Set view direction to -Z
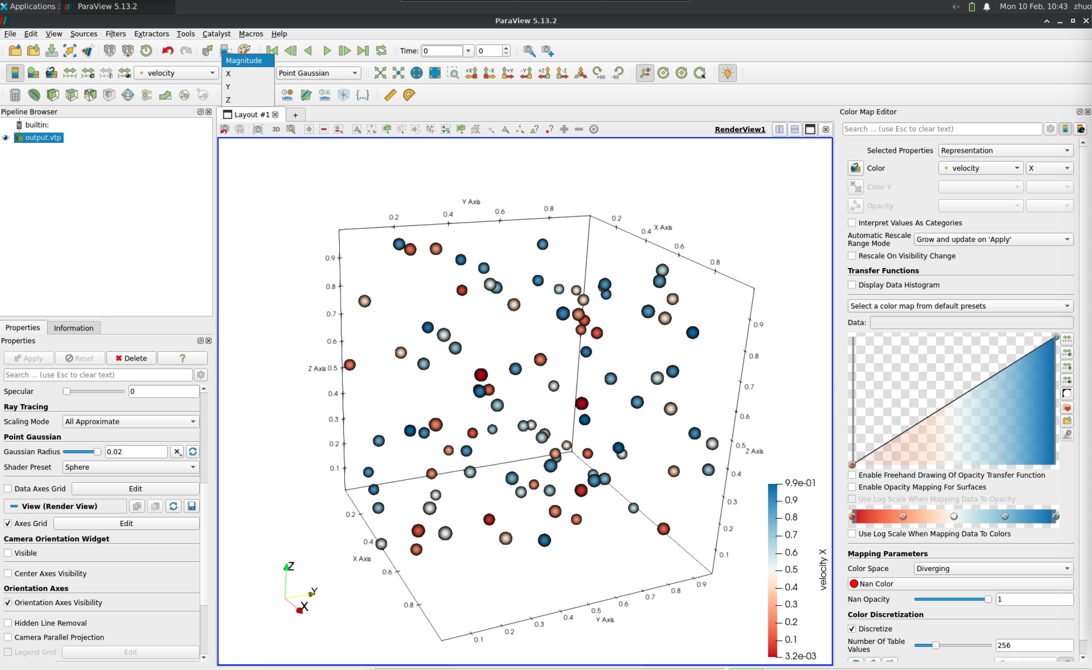 (x=562, y=73)
